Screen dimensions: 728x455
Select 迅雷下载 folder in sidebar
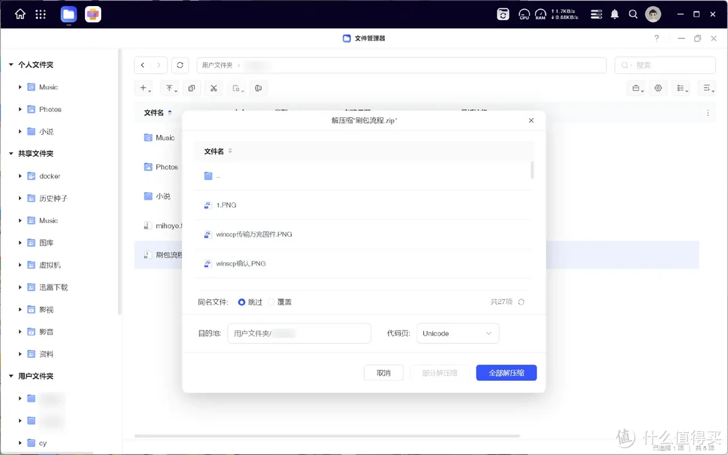tap(53, 287)
